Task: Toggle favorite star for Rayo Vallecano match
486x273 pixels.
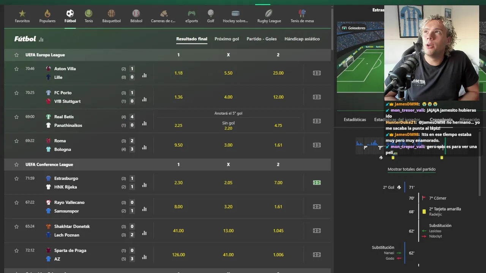Action: (x=16, y=202)
